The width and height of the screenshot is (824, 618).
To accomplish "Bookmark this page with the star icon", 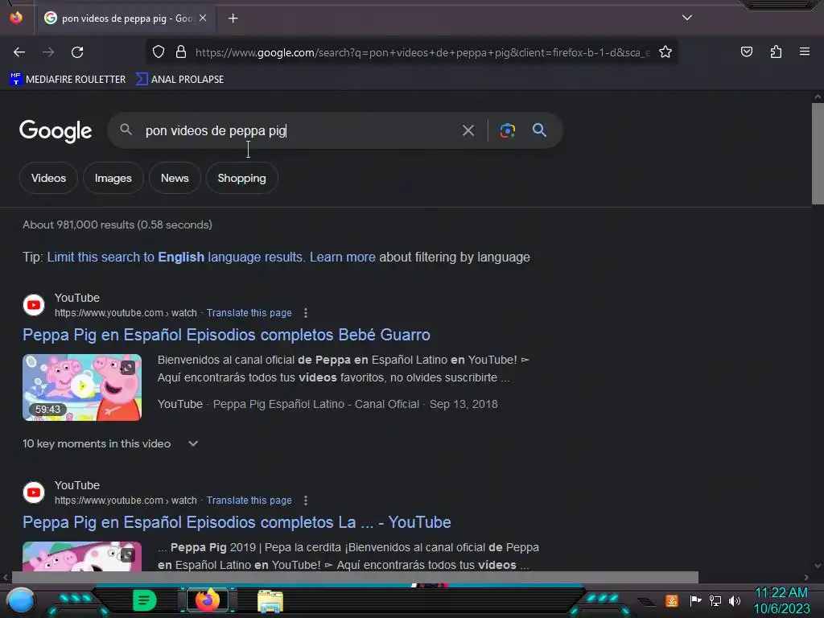I will coord(665,51).
